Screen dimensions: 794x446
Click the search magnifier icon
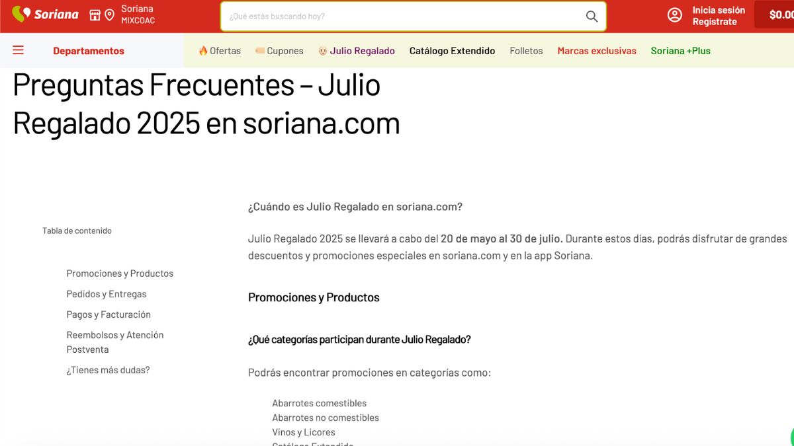[x=592, y=17]
